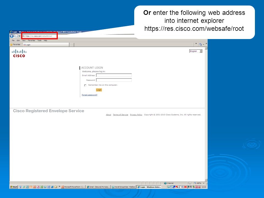The height and width of the screenshot is (198, 264).
Task: Click the Cisco logo
Action: 19,54
